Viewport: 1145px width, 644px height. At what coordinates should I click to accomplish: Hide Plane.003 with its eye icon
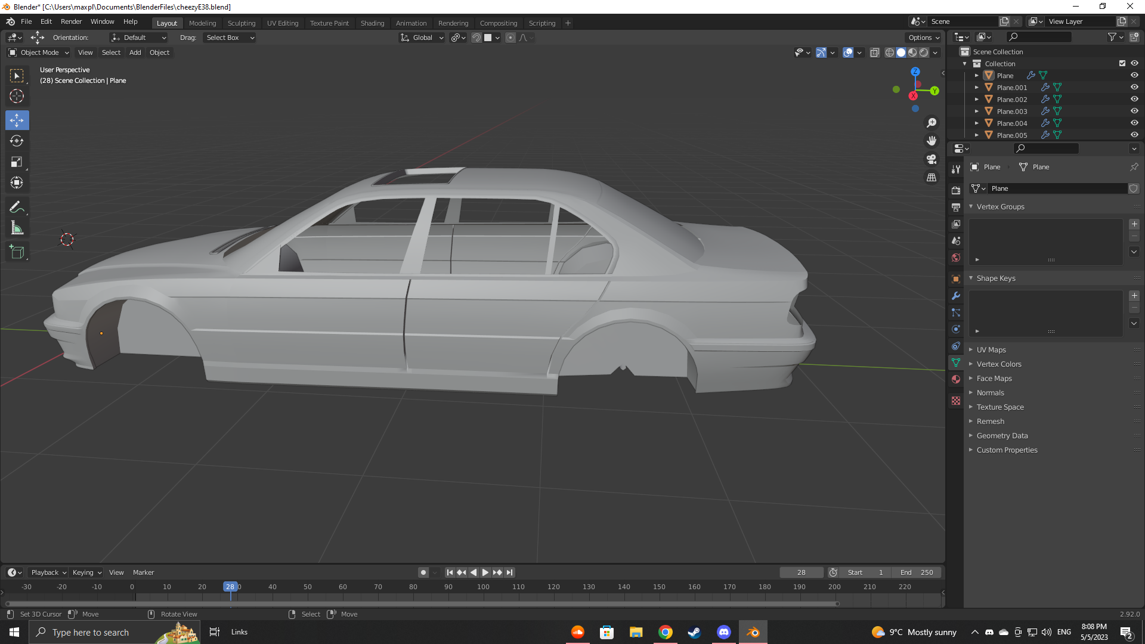(1134, 112)
